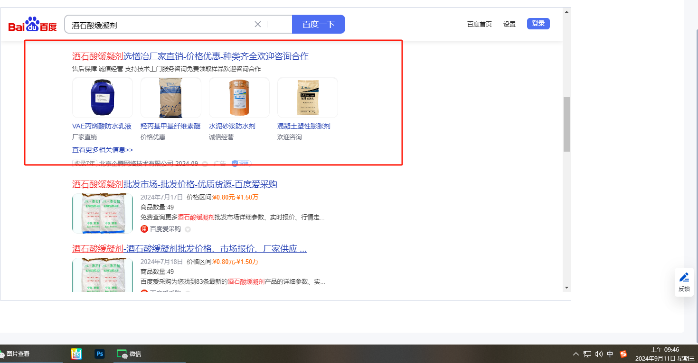Show hidden system tray icons
The image size is (698, 363).
(576, 354)
